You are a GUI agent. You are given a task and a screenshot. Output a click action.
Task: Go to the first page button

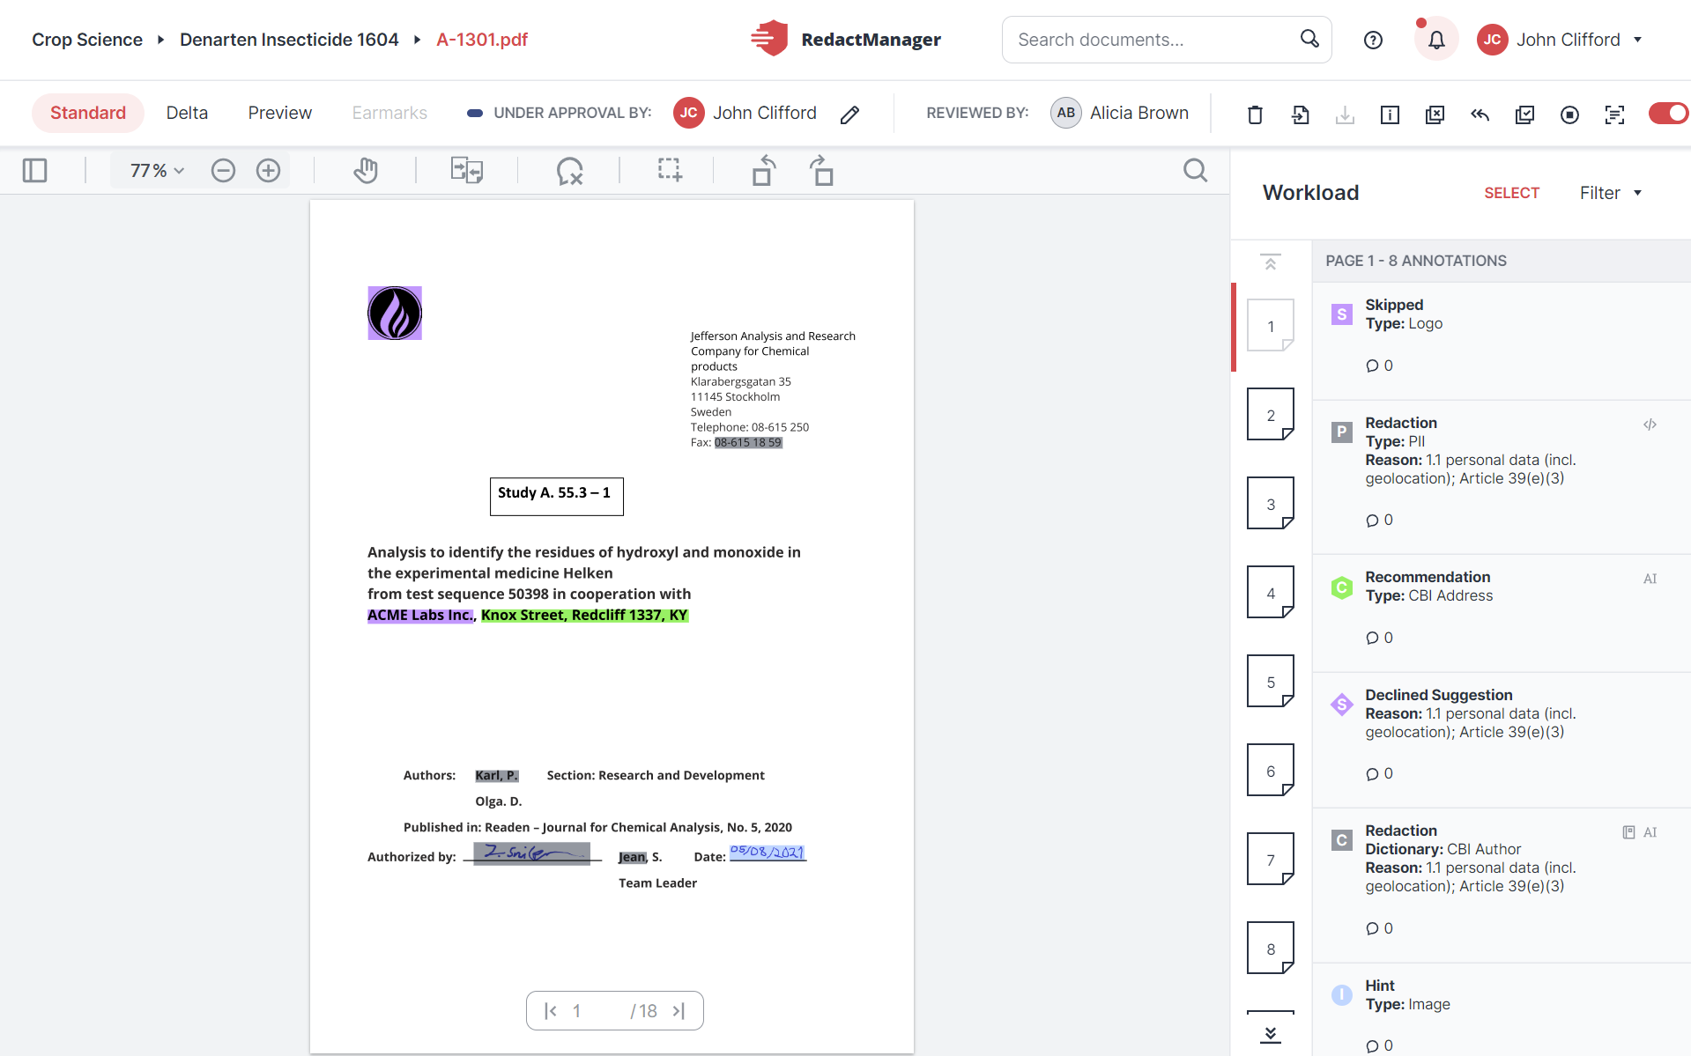click(x=551, y=1011)
